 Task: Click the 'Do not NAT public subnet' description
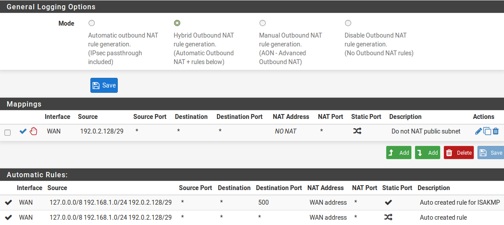426,131
